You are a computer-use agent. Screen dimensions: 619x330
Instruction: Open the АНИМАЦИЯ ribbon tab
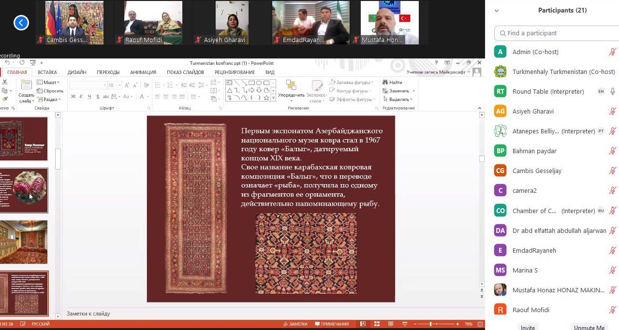(x=143, y=72)
